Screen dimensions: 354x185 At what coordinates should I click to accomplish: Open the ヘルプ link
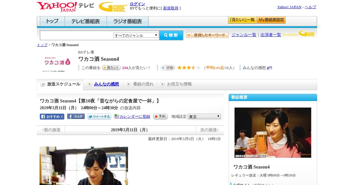(310, 7)
